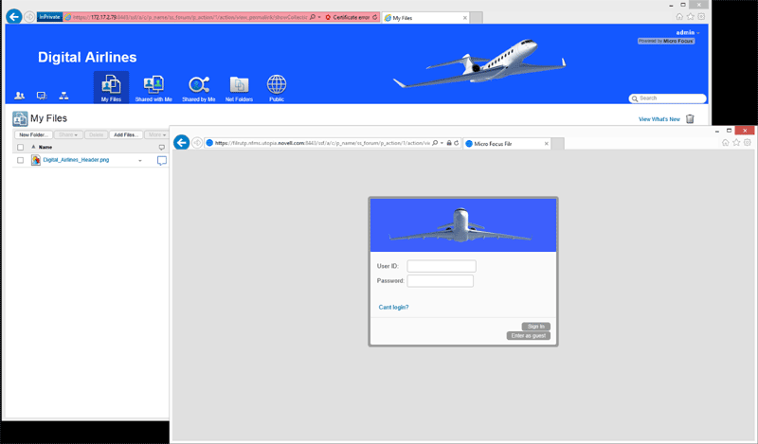Open the trash can icon
The width and height of the screenshot is (758, 444).
pos(691,119)
